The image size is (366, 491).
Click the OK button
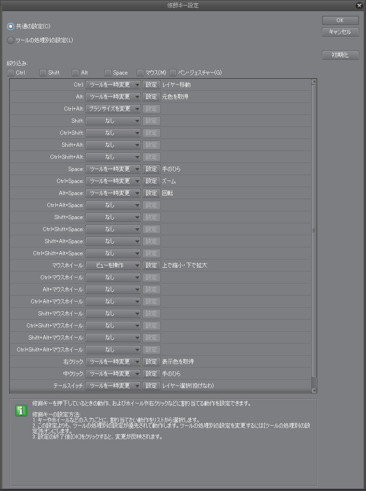[x=341, y=20]
